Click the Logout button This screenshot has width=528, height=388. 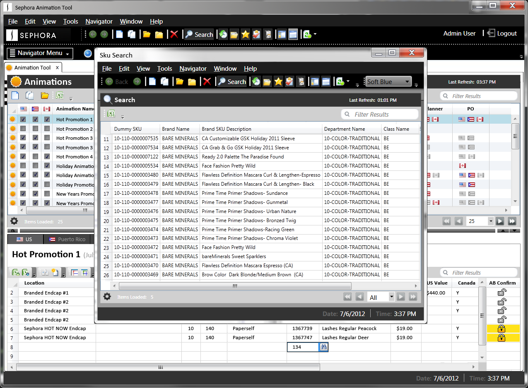502,34
